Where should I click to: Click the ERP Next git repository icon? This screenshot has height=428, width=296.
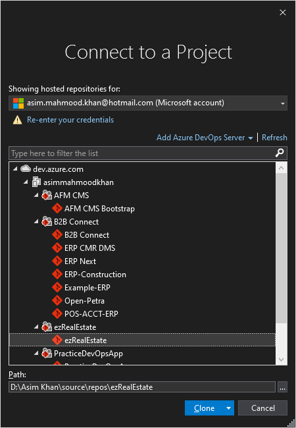point(57,261)
